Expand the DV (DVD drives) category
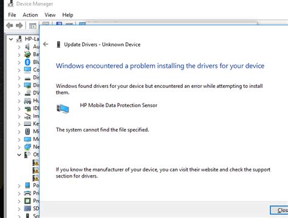288x218 pixels. tap(19, 93)
